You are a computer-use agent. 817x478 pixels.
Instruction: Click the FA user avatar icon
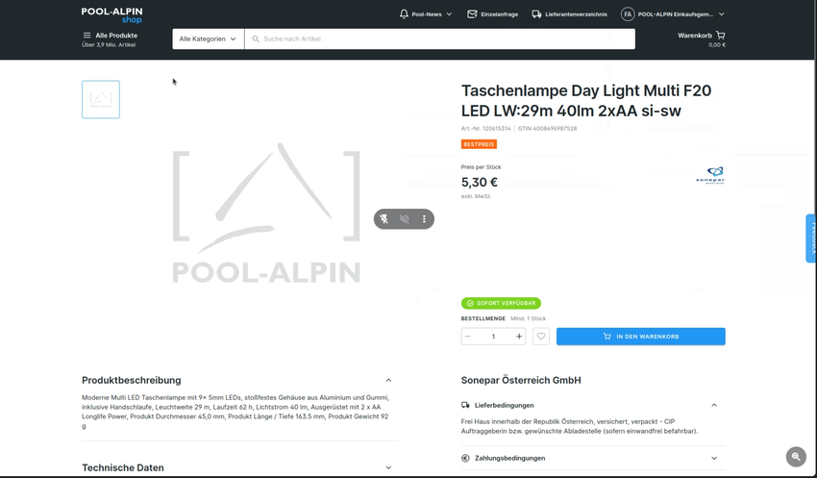[628, 14]
